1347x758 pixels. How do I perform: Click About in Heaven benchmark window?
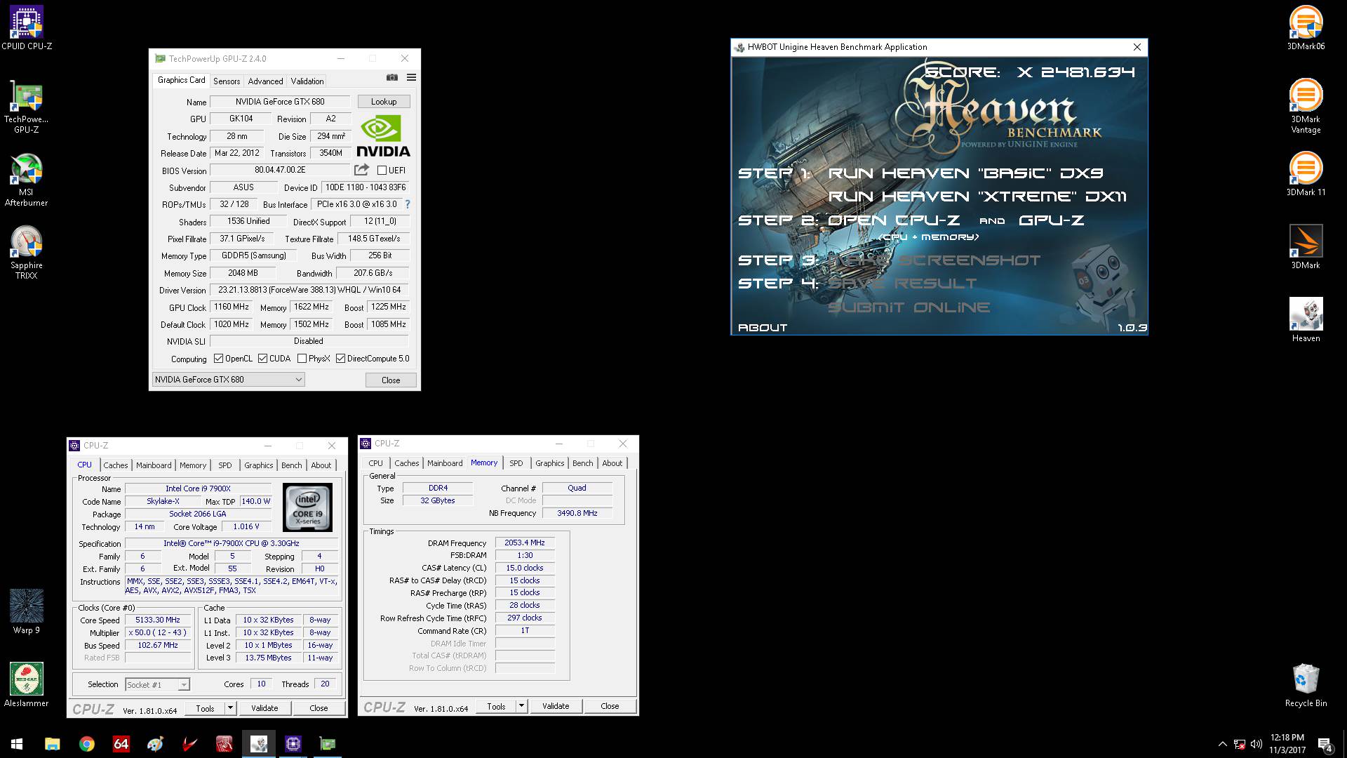click(763, 328)
